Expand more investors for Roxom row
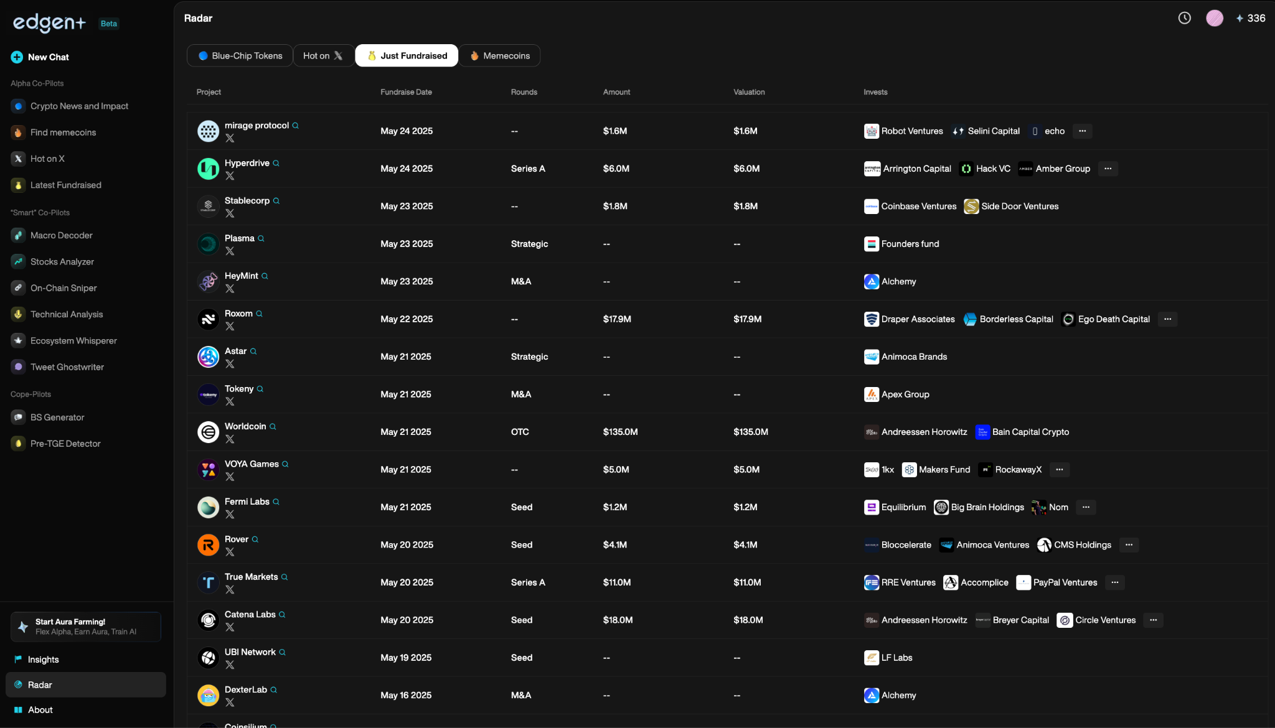 1167,319
